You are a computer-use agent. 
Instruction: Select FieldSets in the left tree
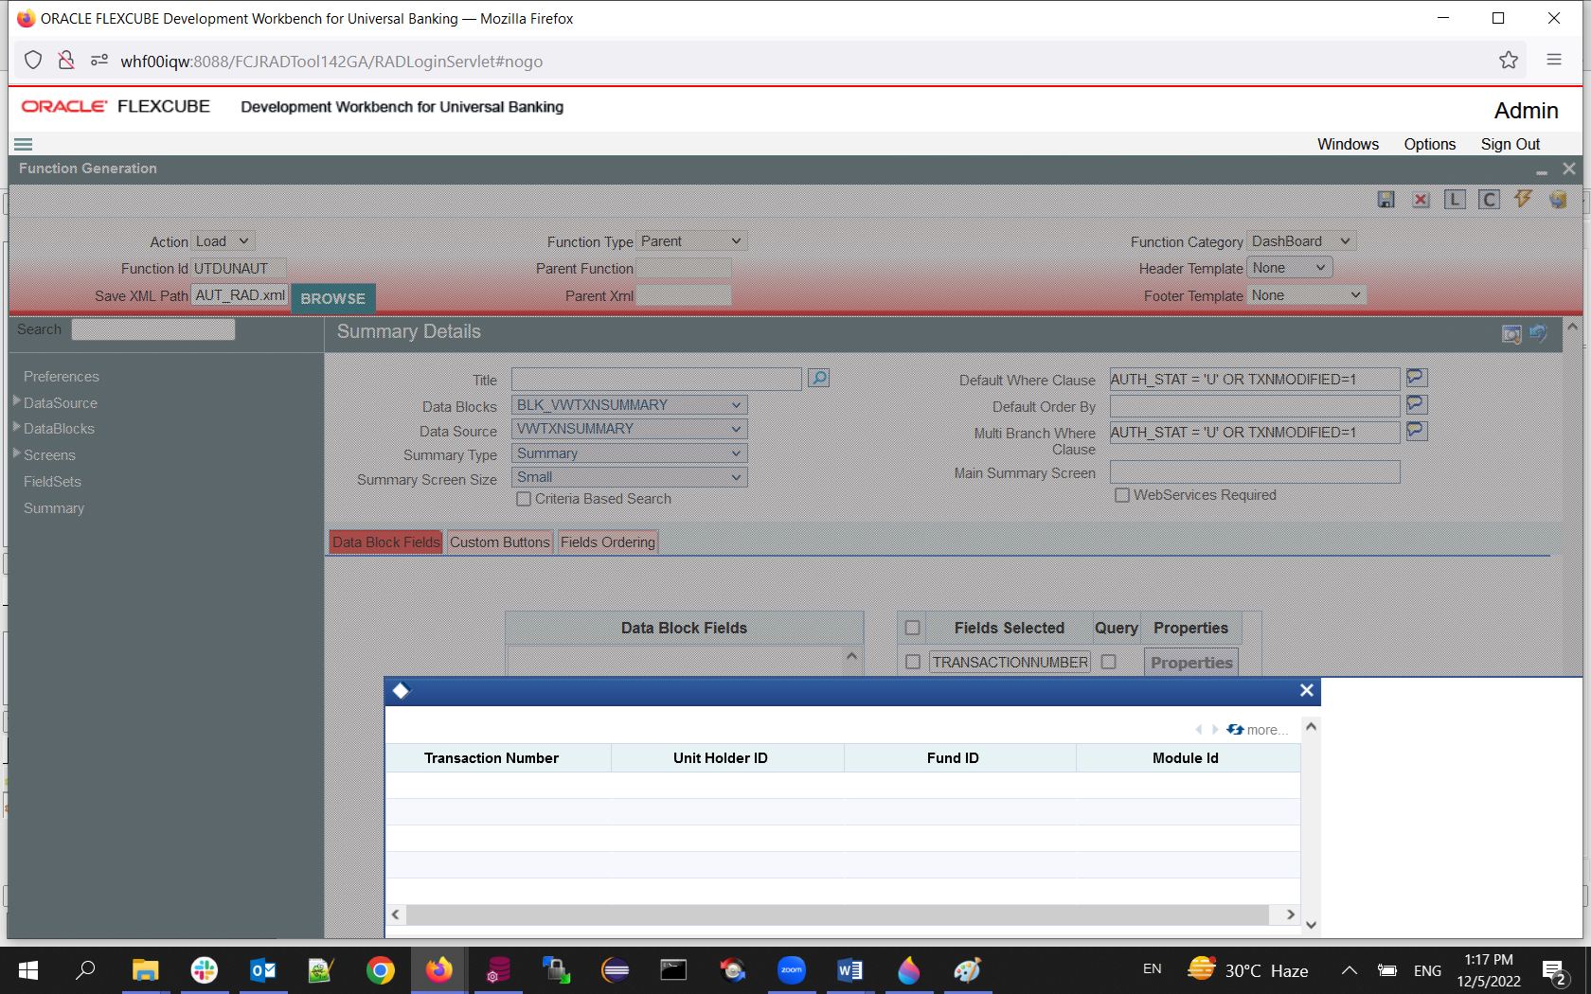tap(53, 482)
